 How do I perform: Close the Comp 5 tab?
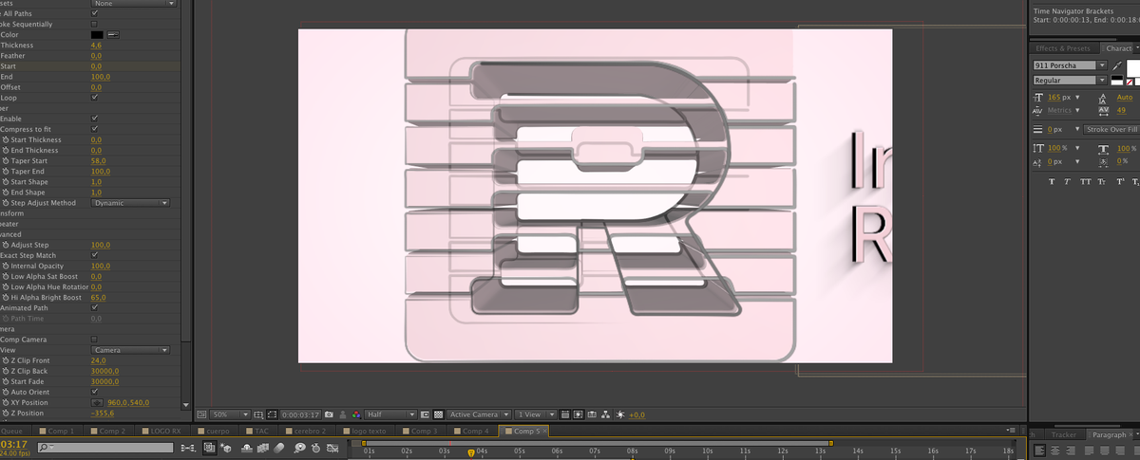pyautogui.click(x=544, y=431)
